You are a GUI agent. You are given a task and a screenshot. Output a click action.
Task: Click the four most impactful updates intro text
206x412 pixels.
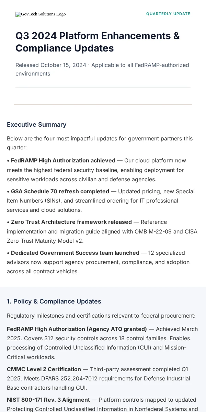(x=100, y=143)
